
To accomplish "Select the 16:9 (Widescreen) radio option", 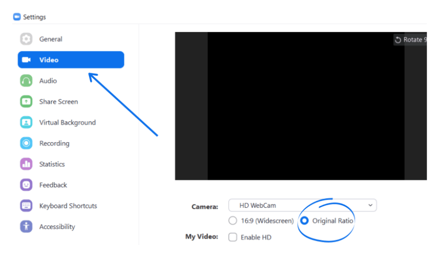I will tap(233, 221).
